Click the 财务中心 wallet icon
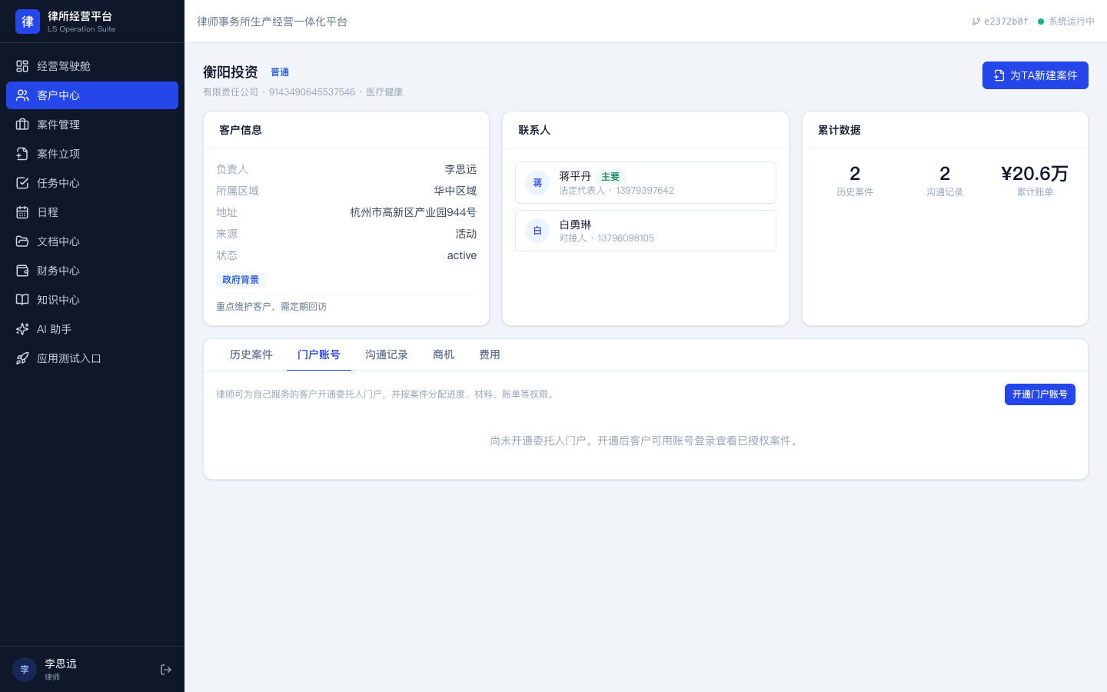 click(x=22, y=271)
